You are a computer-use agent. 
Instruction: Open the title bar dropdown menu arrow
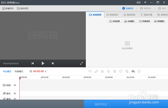145,3
